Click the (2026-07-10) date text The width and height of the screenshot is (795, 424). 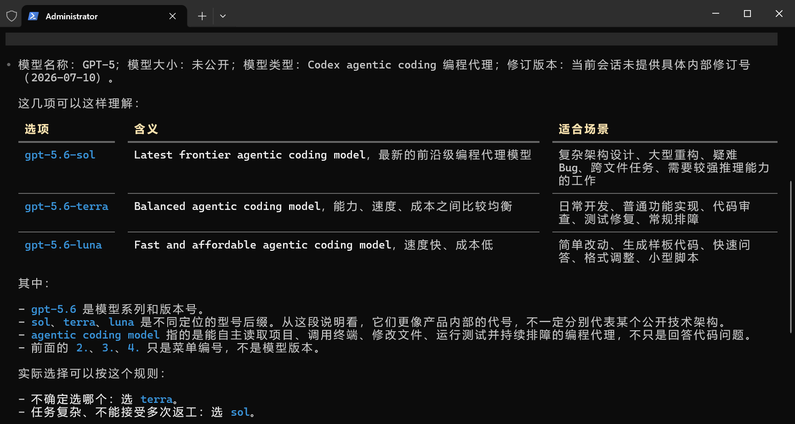click(63, 78)
